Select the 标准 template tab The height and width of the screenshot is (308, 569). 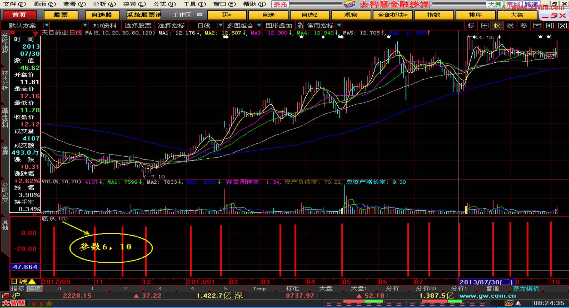(292, 288)
